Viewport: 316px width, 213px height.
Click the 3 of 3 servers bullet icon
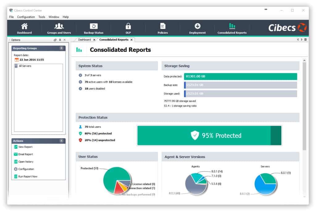[81, 75]
